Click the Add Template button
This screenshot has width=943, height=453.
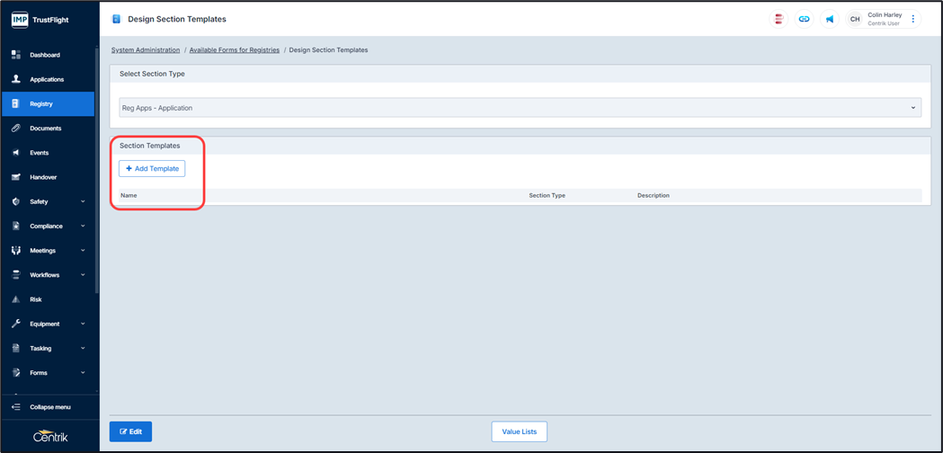(152, 169)
